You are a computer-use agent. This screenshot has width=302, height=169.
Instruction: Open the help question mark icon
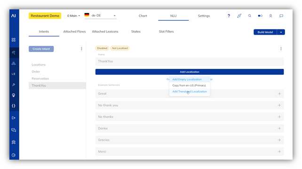click(x=229, y=16)
